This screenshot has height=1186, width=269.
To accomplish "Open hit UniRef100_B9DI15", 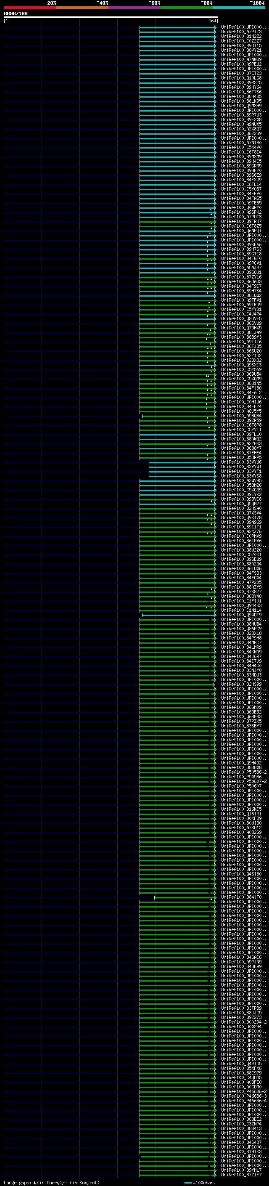I will tap(241, 45).
